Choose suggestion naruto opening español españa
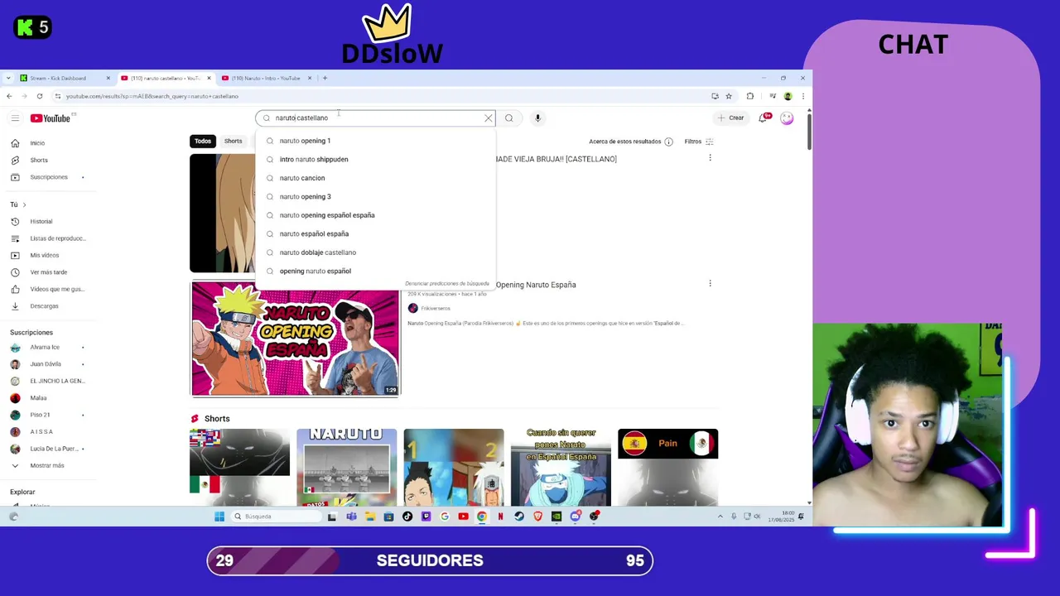Viewport: 1060px width, 596px height. pyautogui.click(x=375, y=215)
